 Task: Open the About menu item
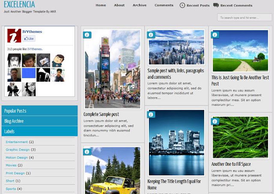(x=119, y=5)
